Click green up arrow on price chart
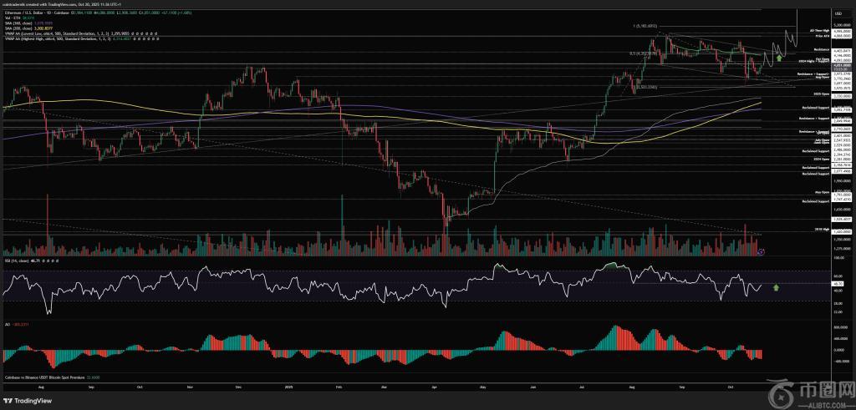Image resolution: width=856 pixels, height=410 pixels. (x=779, y=57)
